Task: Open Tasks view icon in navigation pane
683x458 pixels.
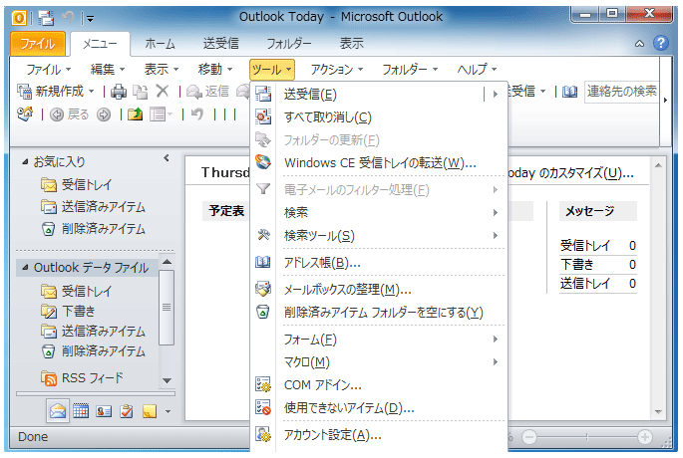Action: (127, 410)
